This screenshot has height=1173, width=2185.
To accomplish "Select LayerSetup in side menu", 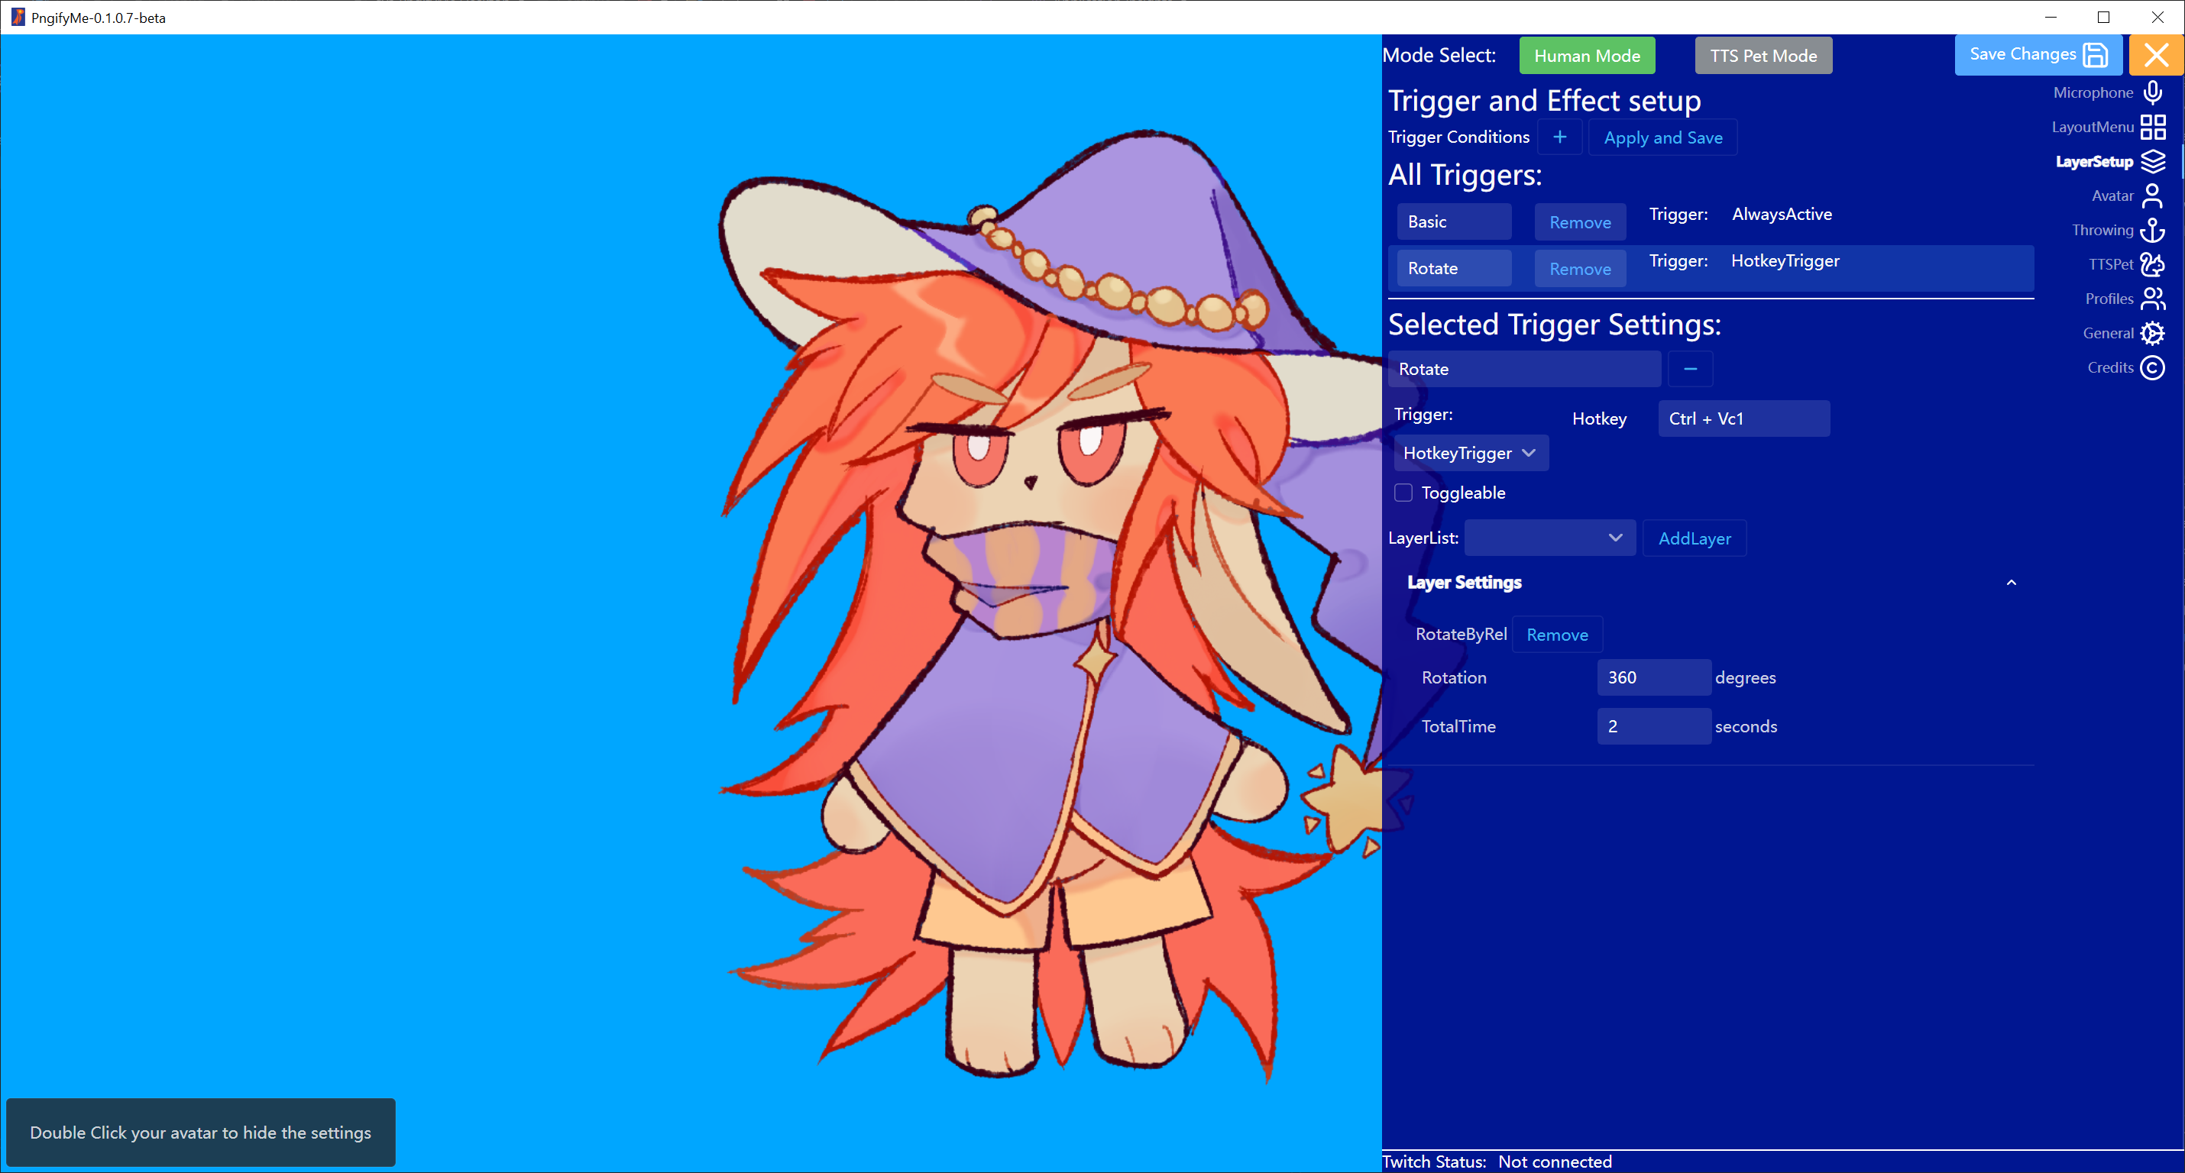I will coord(2093,161).
